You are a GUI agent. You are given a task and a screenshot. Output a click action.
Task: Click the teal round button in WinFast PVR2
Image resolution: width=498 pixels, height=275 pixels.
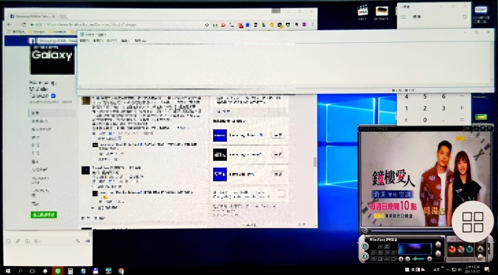click(x=469, y=249)
